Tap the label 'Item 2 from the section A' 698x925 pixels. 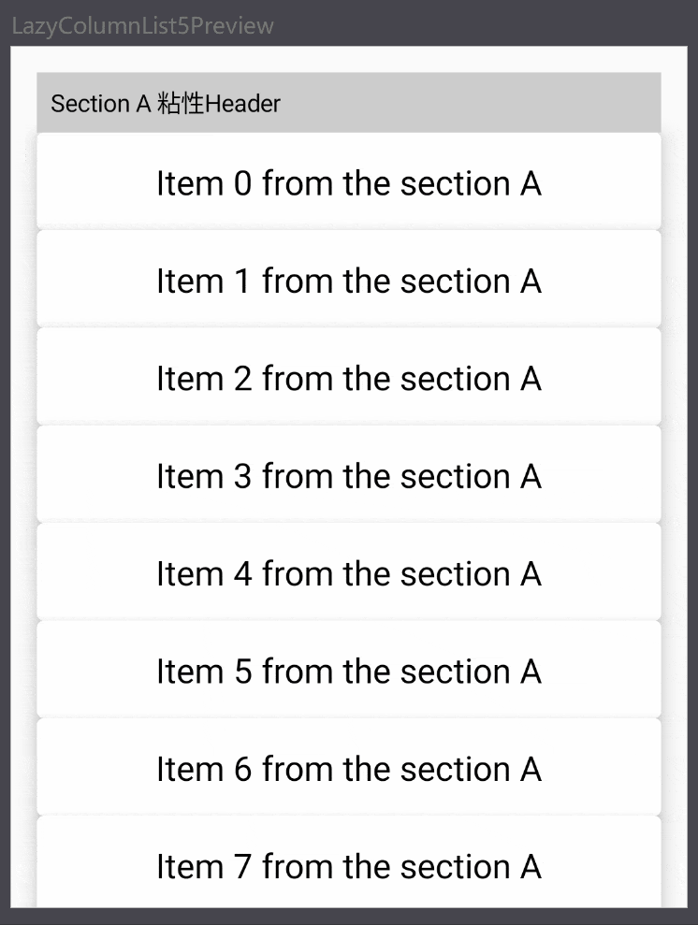[x=348, y=379]
